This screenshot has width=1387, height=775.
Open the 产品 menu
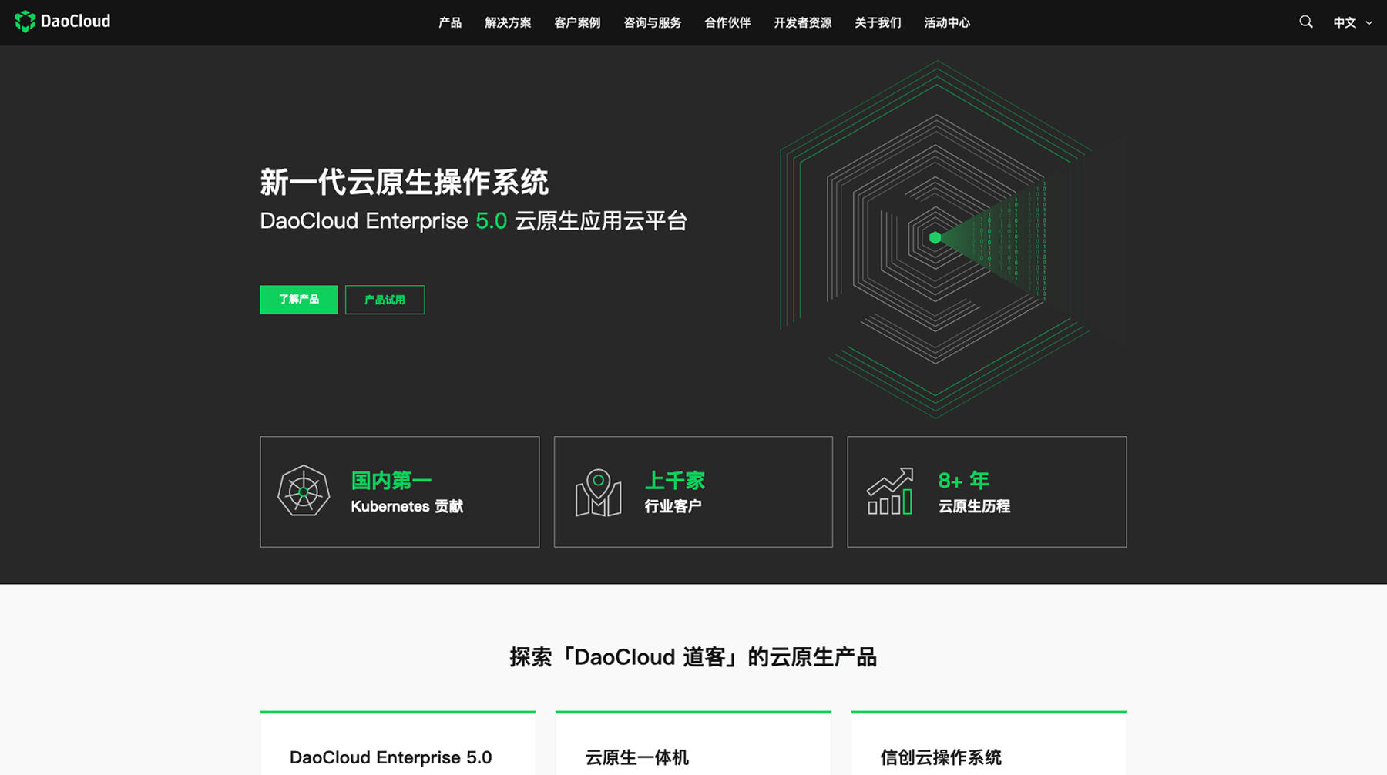pos(450,22)
